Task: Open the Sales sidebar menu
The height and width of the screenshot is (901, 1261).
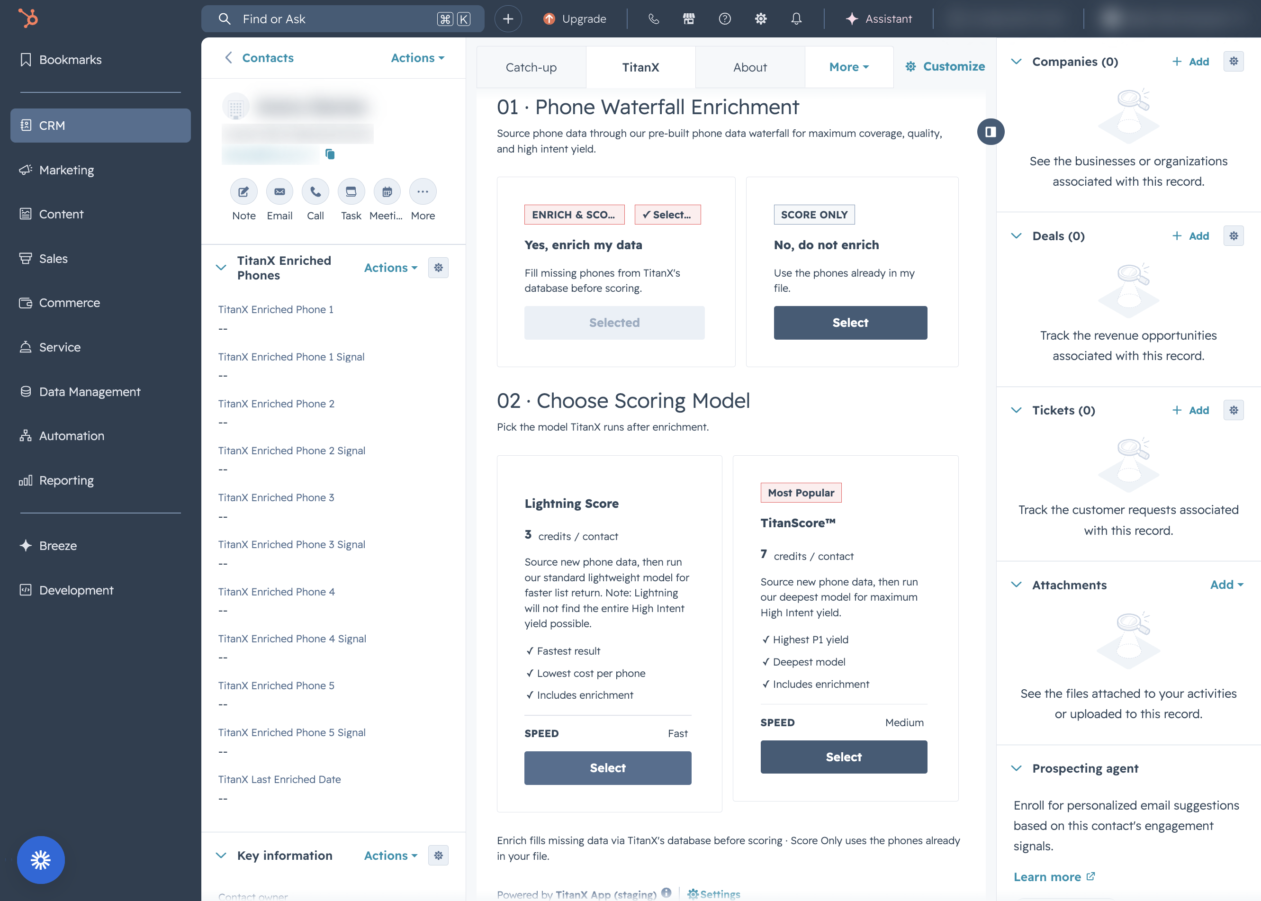Action: tap(100, 259)
